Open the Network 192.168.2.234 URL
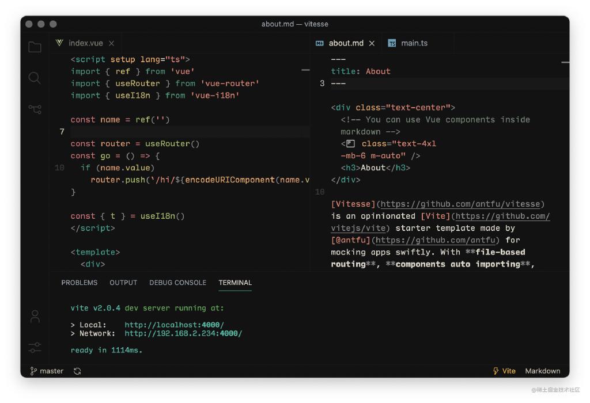 tap(183, 334)
